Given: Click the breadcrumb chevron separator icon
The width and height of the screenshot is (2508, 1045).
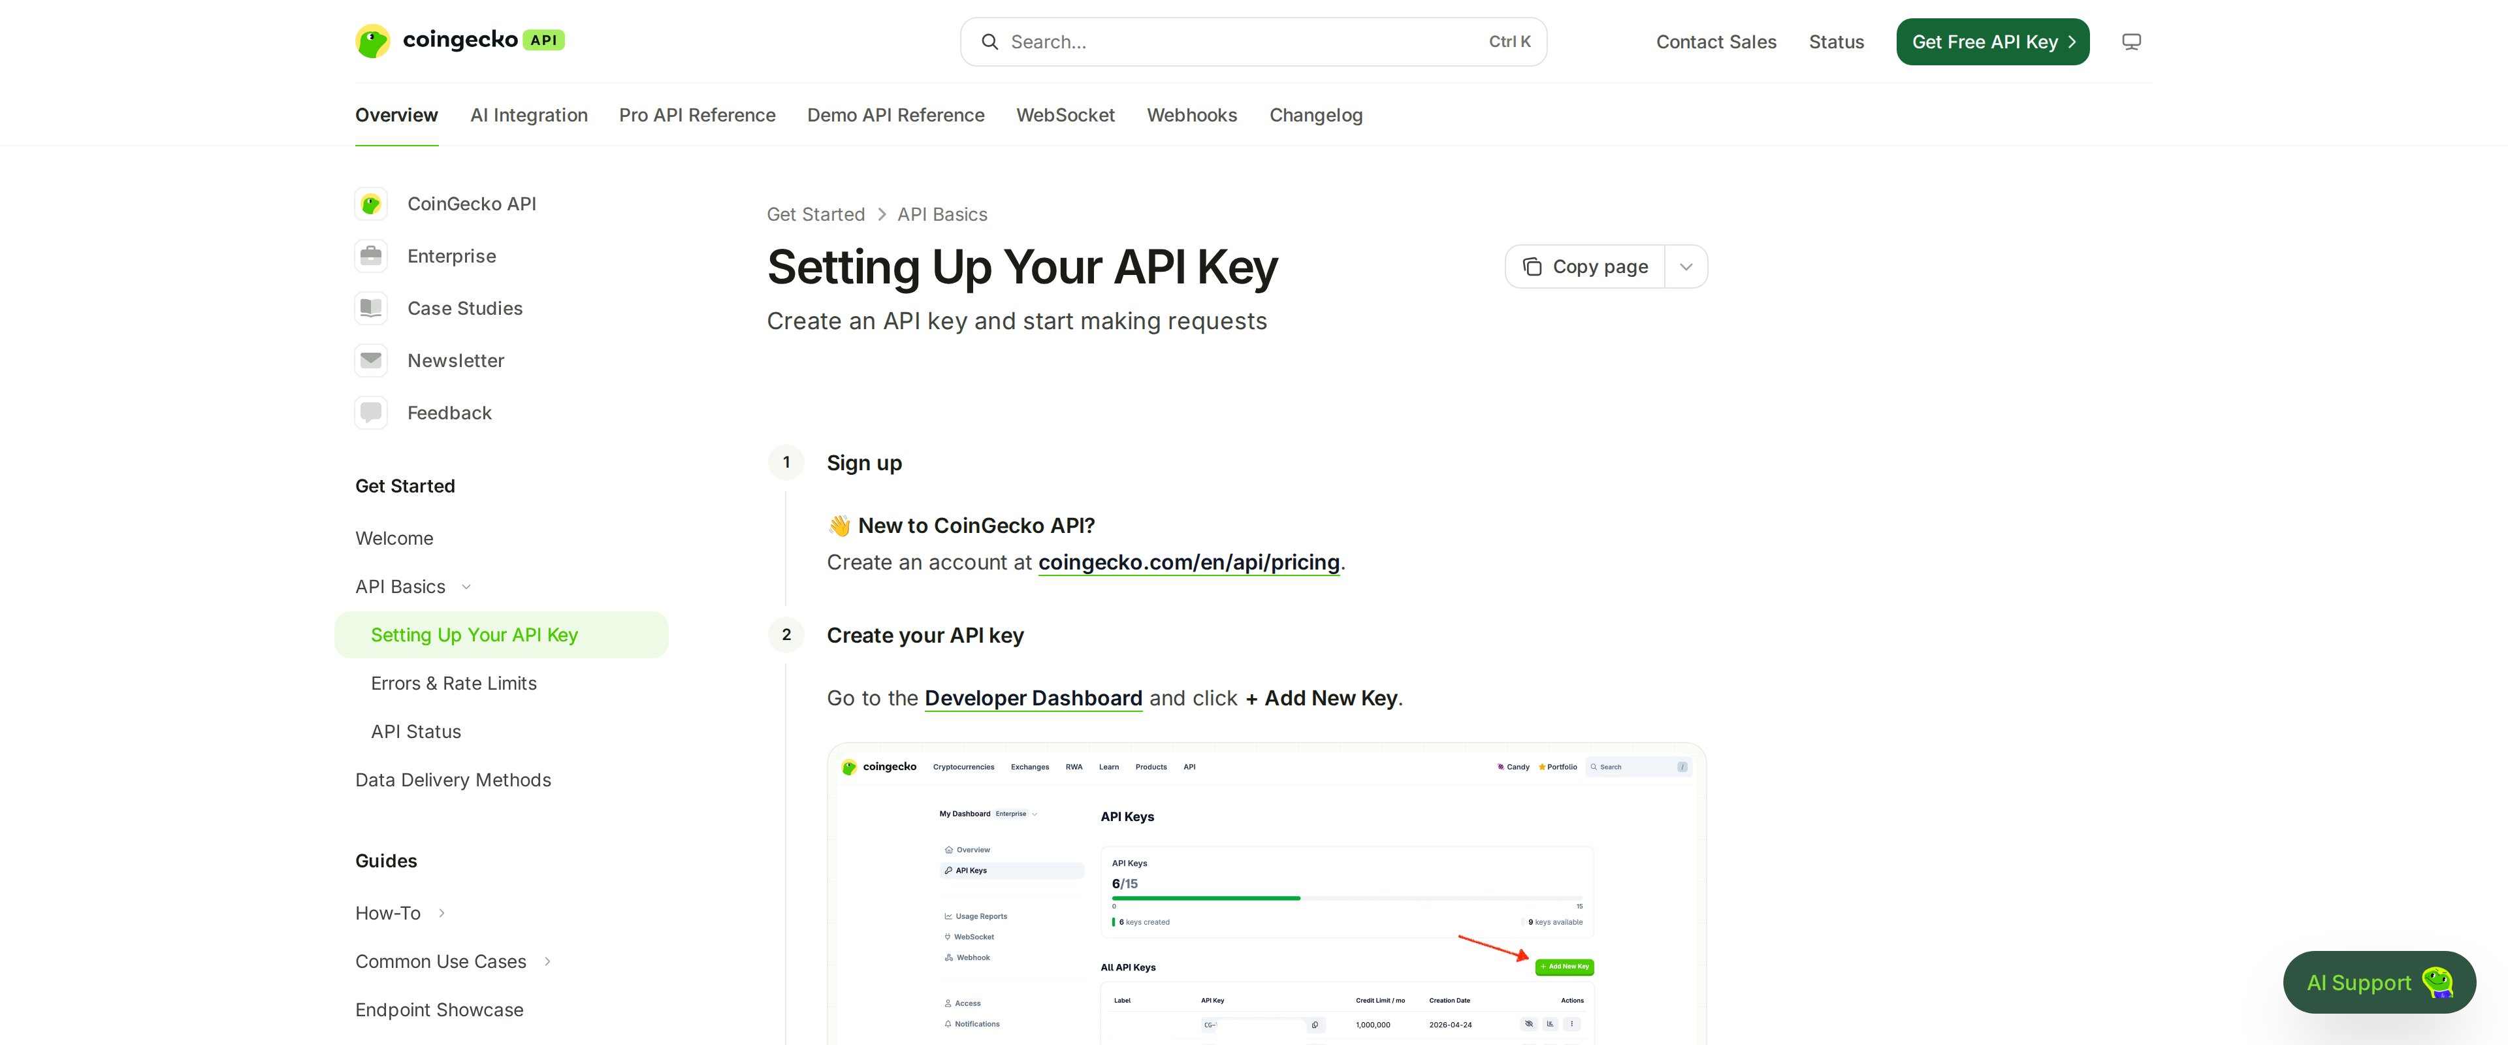Looking at the screenshot, I should 881,214.
